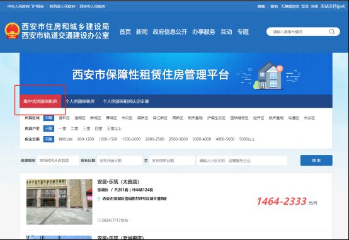Choose the 国际港务区 area filter

(x=239, y=118)
